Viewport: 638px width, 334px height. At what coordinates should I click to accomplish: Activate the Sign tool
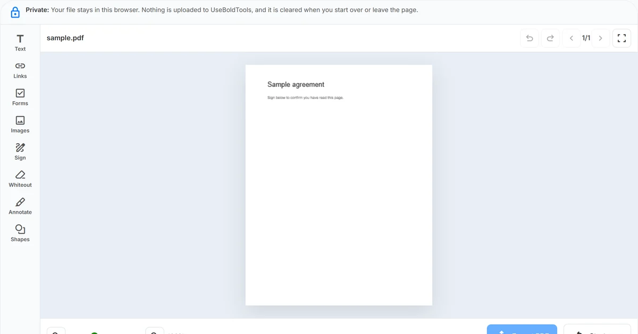click(x=20, y=152)
